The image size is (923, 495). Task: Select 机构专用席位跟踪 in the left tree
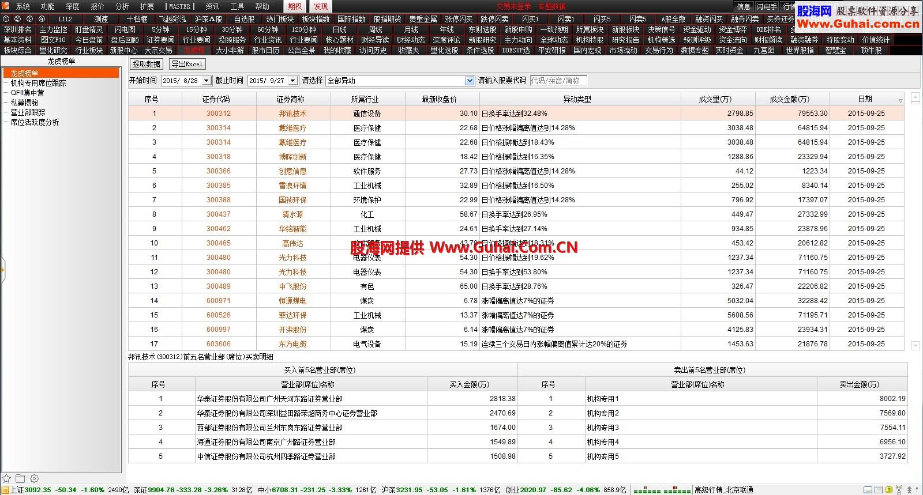tap(39, 83)
